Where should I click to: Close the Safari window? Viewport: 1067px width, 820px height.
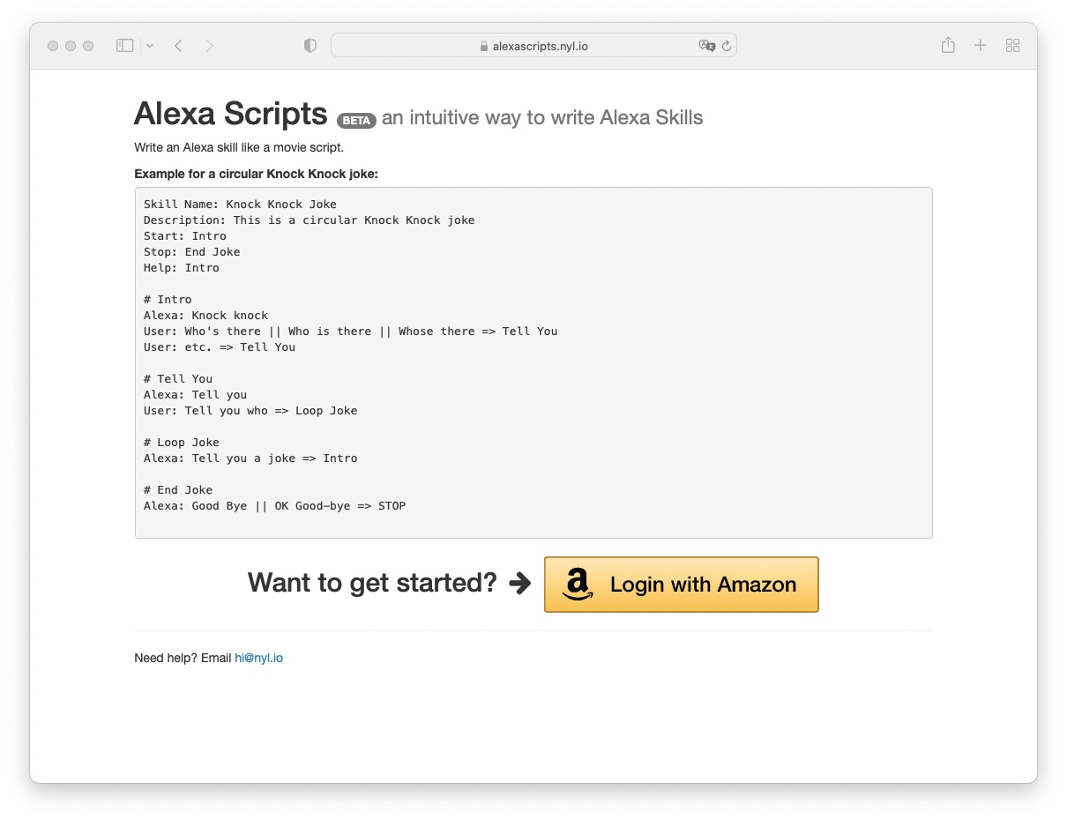[x=53, y=46]
